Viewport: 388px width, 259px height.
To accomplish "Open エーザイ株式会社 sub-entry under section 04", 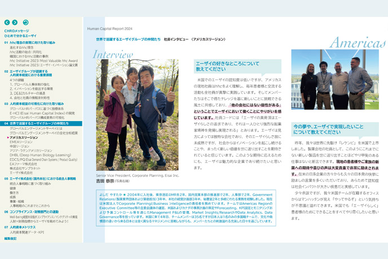I will pyautogui.click(x=21, y=172).
